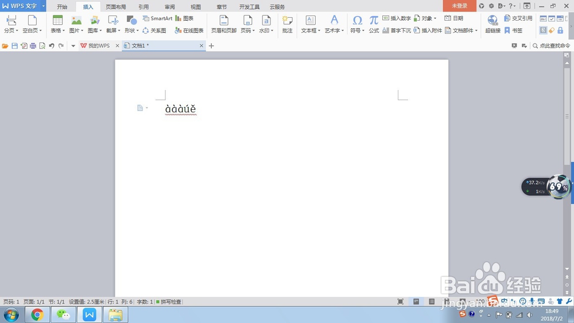Click 插入附件 insert attachment

click(x=428, y=30)
